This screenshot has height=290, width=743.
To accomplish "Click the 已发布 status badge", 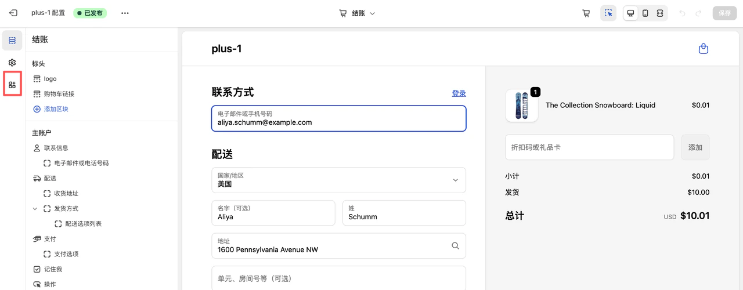I will tap(90, 13).
